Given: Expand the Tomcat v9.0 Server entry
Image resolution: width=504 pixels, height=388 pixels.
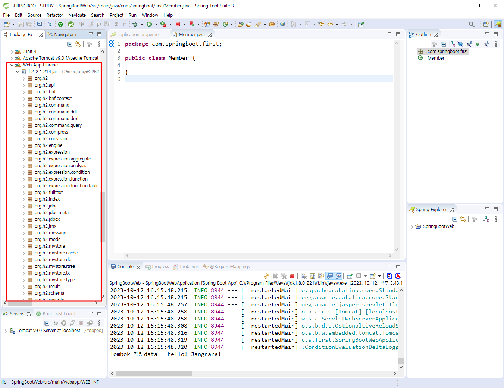Looking at the screenshot, I should tap(6, 331).
